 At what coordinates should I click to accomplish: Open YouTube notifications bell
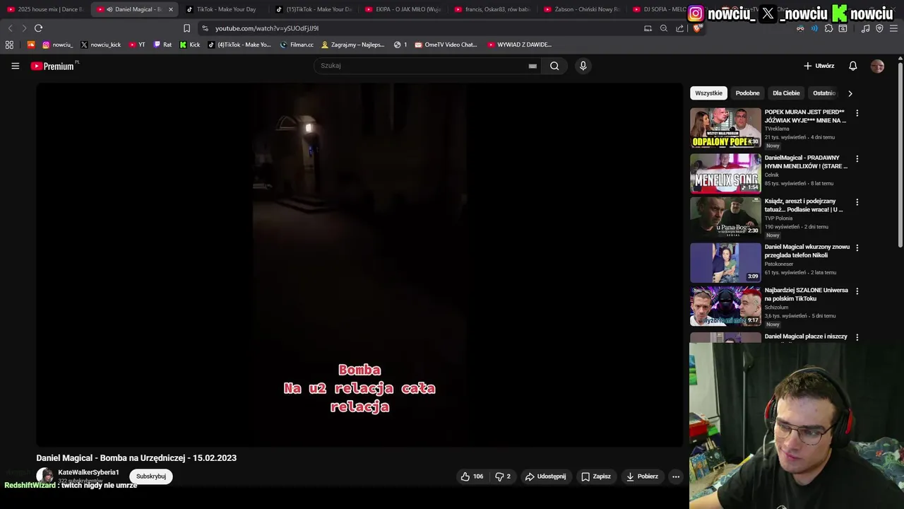852,66
